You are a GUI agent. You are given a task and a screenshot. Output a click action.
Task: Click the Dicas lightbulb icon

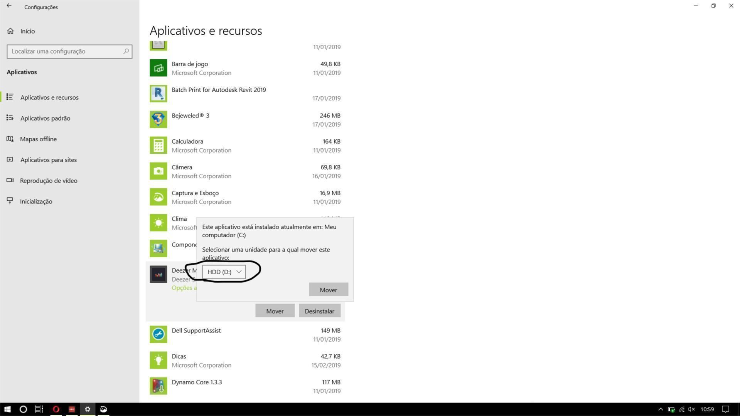(x=158, y=360)
